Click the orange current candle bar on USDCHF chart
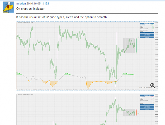Image resolution: width=165 pixels, height=125 pixels. click(136, 112)
